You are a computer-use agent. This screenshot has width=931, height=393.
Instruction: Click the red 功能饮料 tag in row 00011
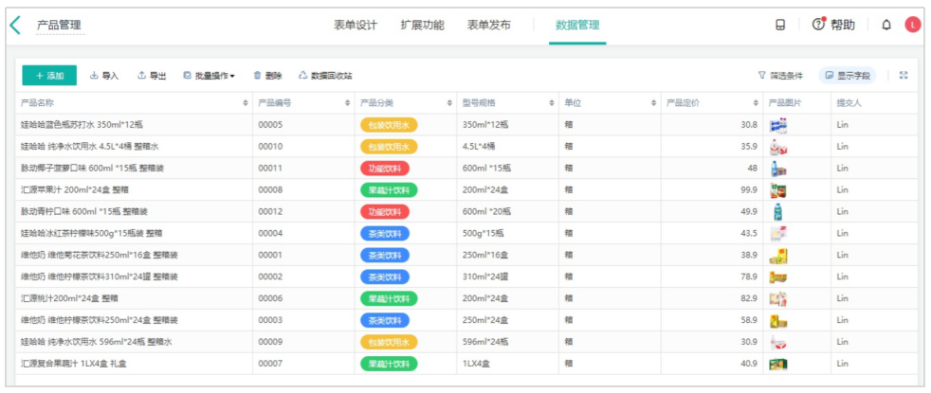click(385, 169)
